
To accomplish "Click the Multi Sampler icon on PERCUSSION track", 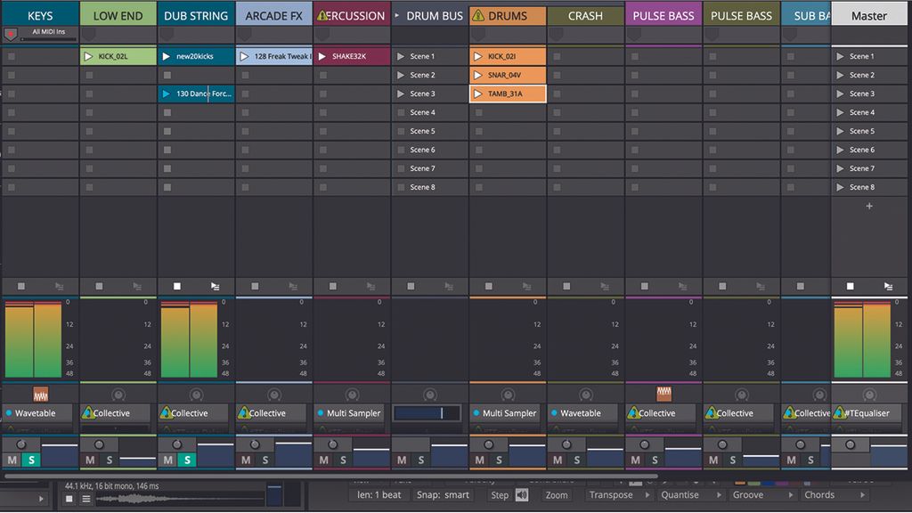I will (x=352, y=413).
